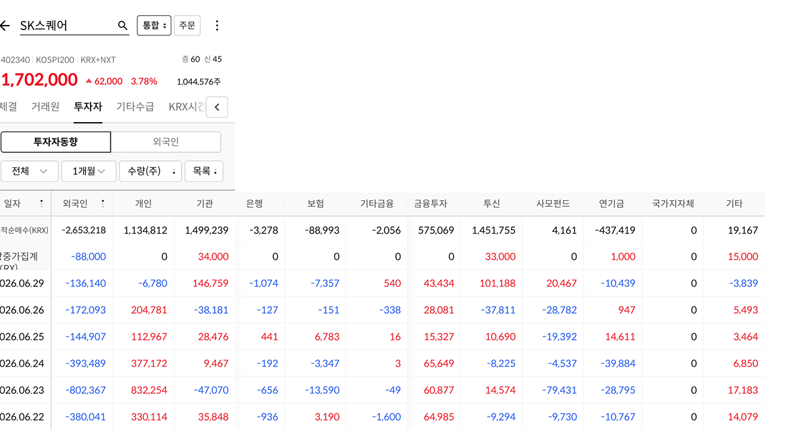This screenshot has width=788, height=447.
Task: Click the 사모펀드 column header
Action: 553,203
